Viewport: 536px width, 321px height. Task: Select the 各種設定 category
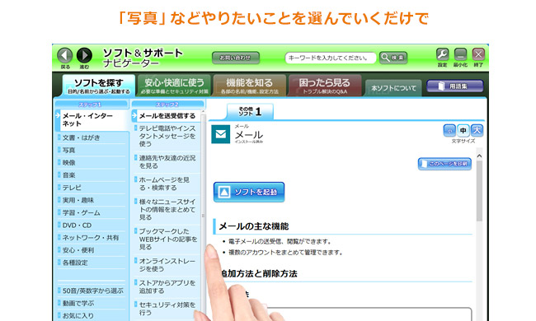click(92, 263)
